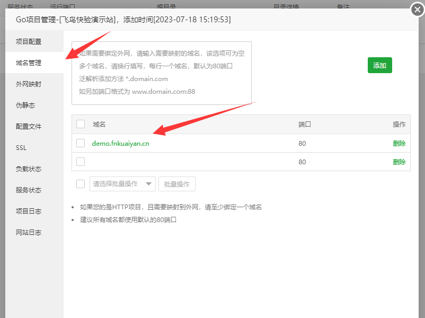Open the 项目配置 tab

[29, 41]
